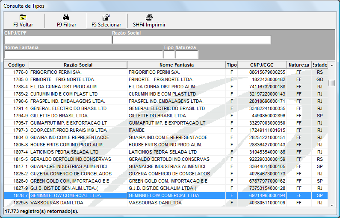
Task: Click the Tipo column header
Action: point(231,65)
